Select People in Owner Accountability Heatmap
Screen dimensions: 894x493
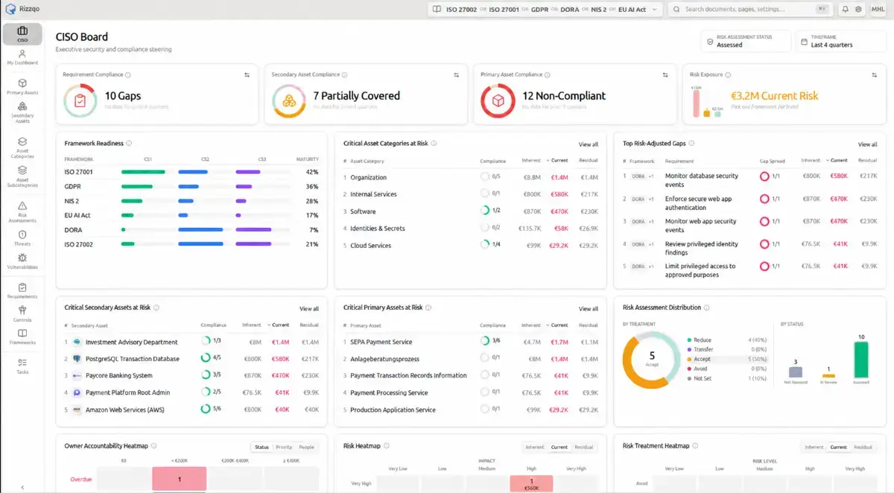click(306, 448)
